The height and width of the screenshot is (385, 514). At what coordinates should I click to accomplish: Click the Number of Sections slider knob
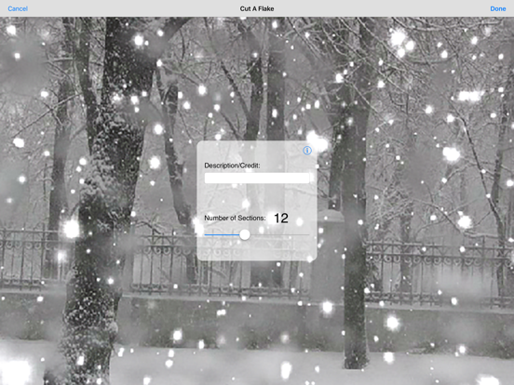244,234
